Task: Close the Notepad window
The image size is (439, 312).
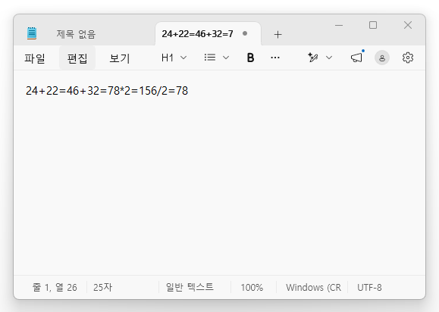Action: (x=408, y=25)
